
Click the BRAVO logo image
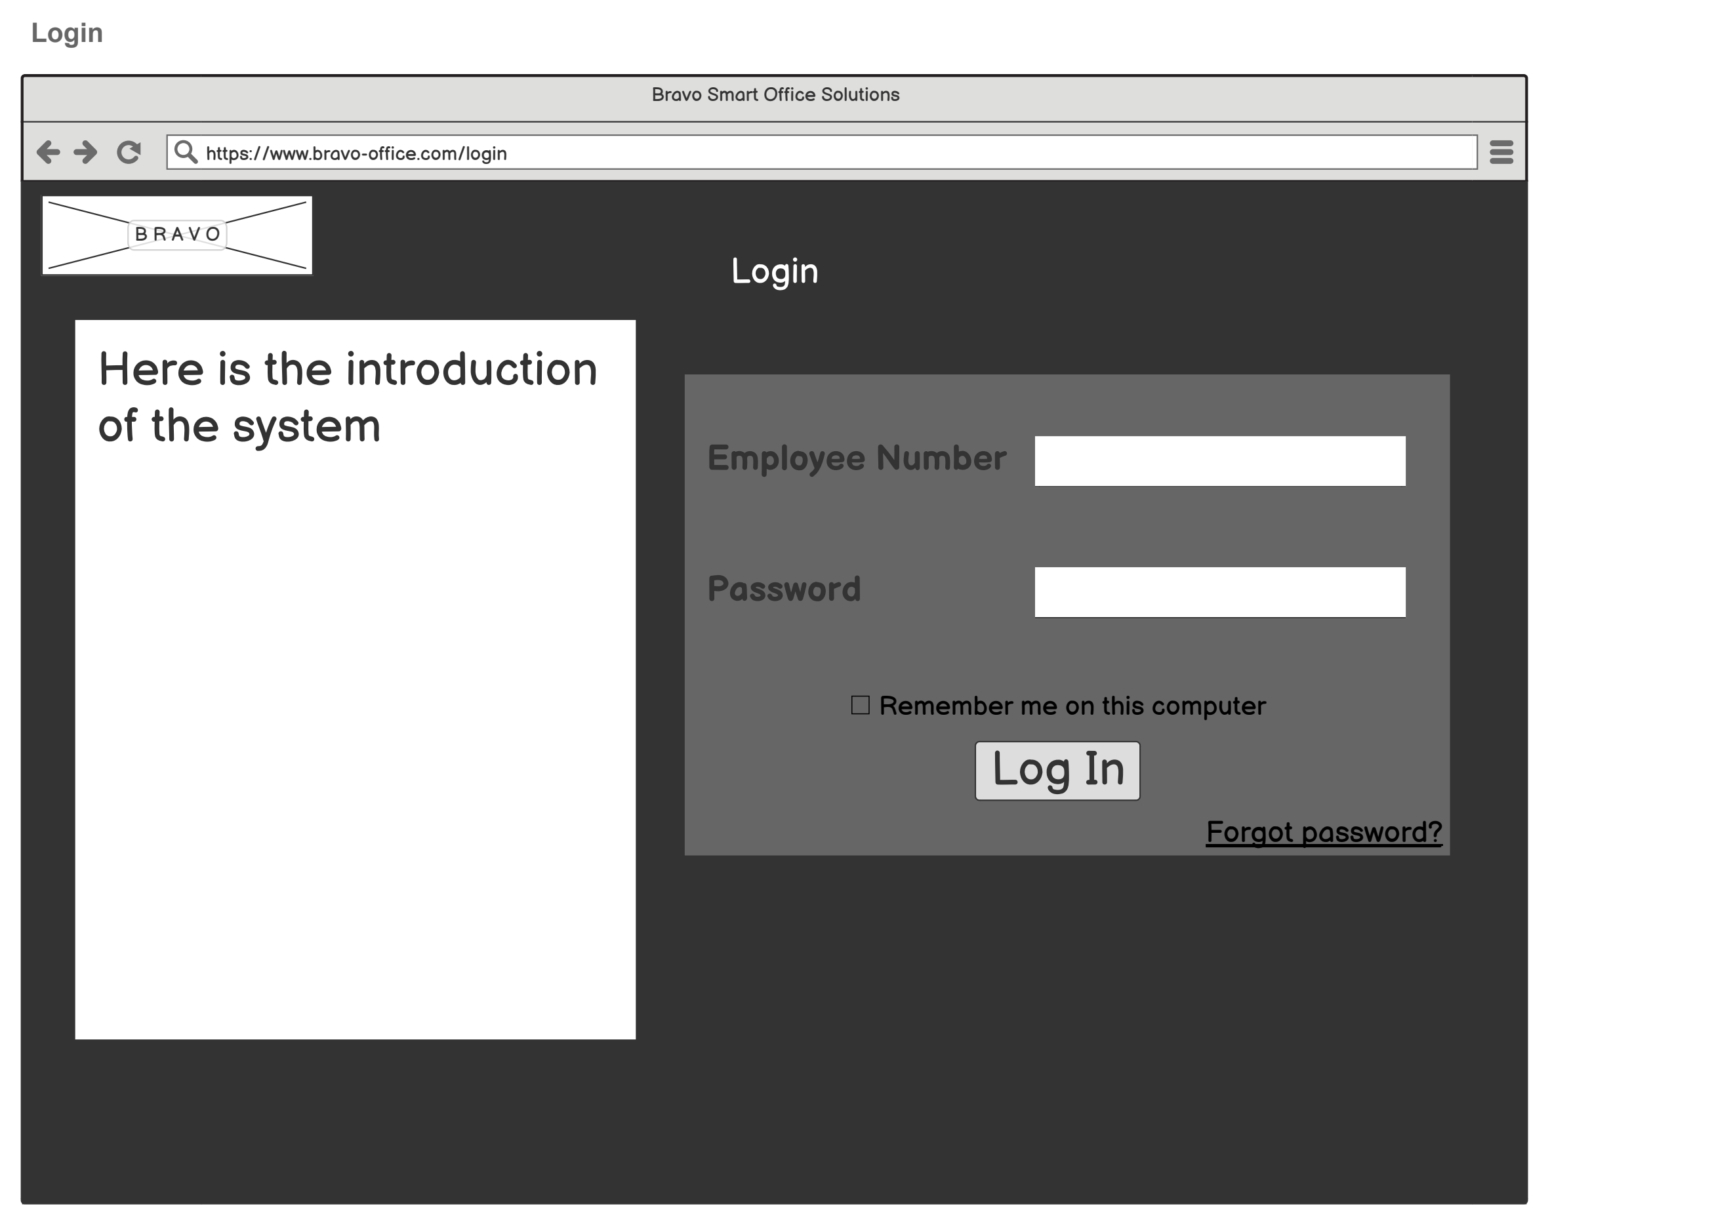pyautogui.click(x=176, y=235)
